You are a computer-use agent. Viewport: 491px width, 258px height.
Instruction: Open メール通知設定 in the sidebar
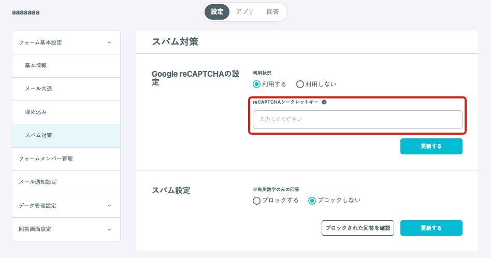coord(66,182)
